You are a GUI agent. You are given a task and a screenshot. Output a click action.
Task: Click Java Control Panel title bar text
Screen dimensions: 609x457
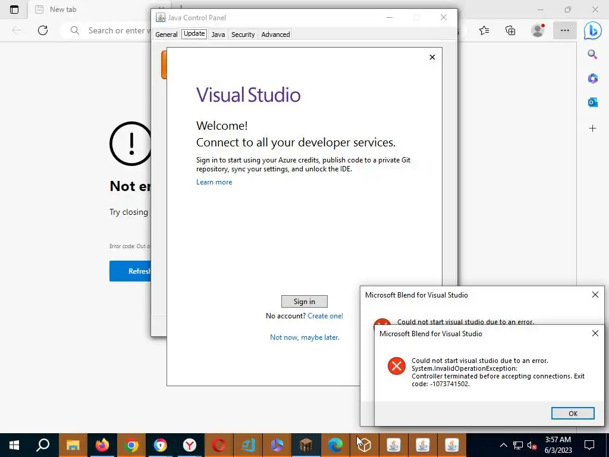coord(196,17)
